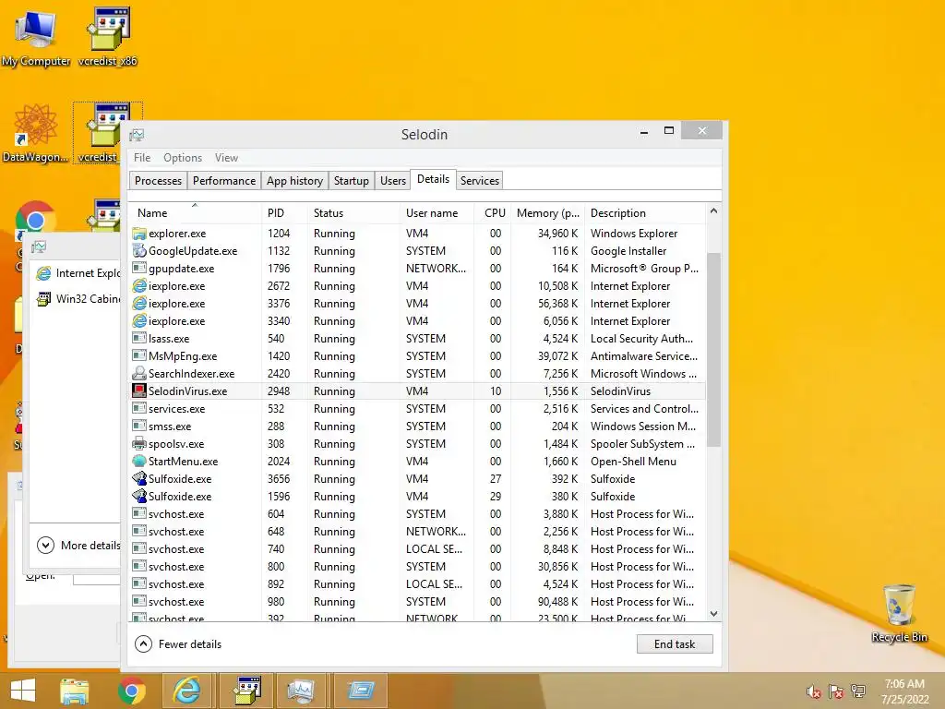The width and height of the screenshot is (945, 709).
Task: Click the scrollbar up arrow
Action: click(x=713, y=211)
